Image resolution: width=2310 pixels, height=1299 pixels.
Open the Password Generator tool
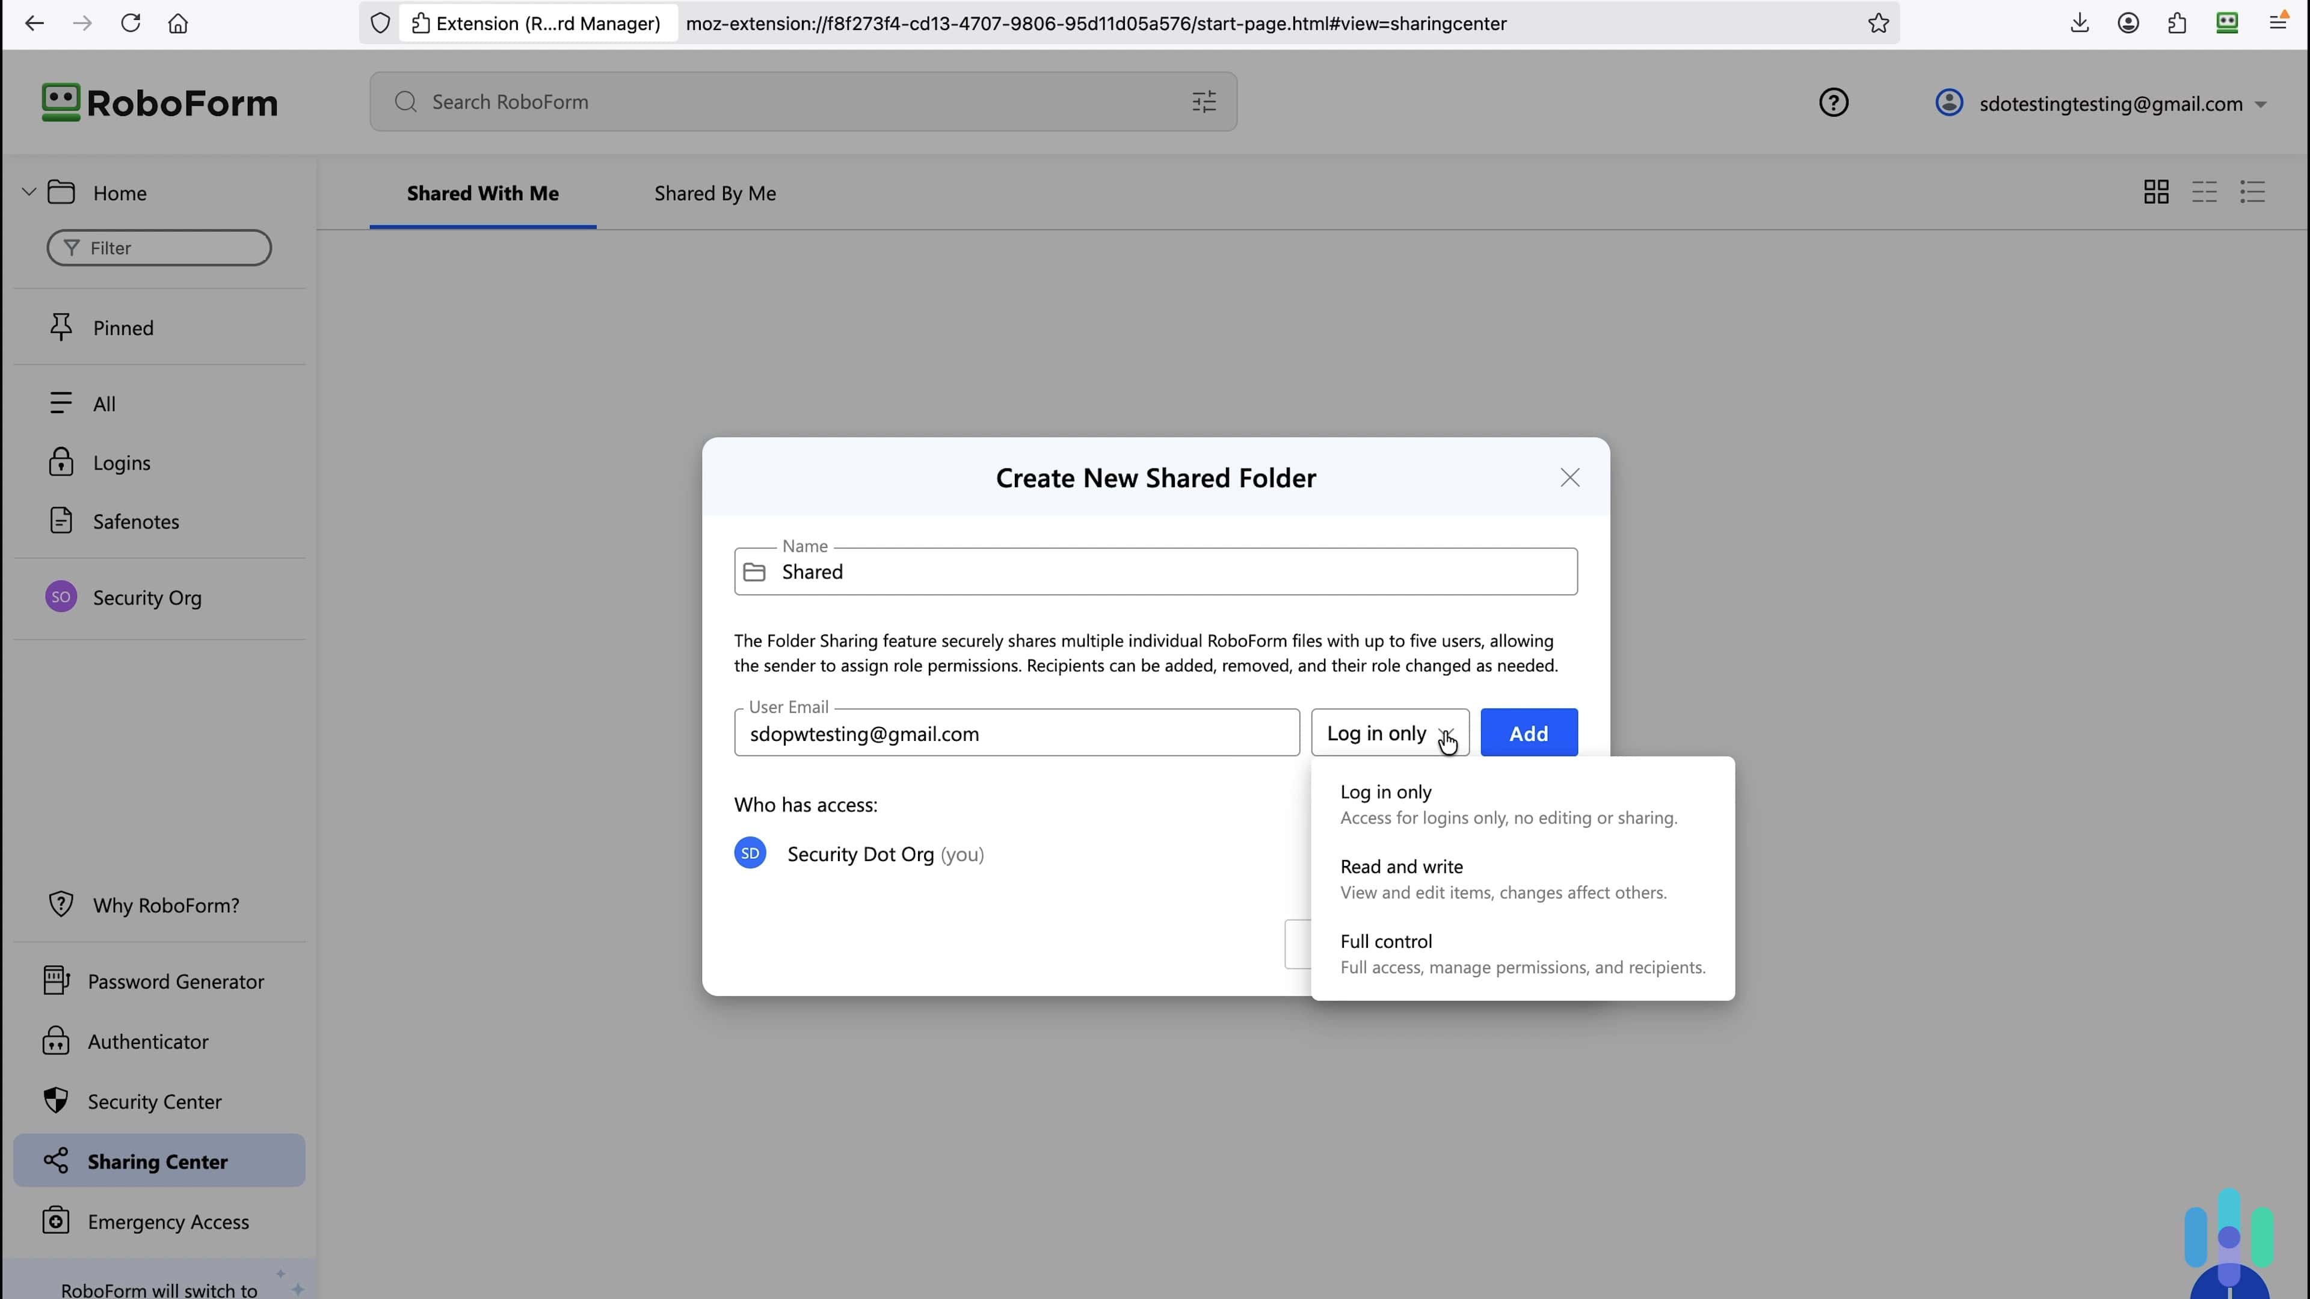(x=177, y=981)
